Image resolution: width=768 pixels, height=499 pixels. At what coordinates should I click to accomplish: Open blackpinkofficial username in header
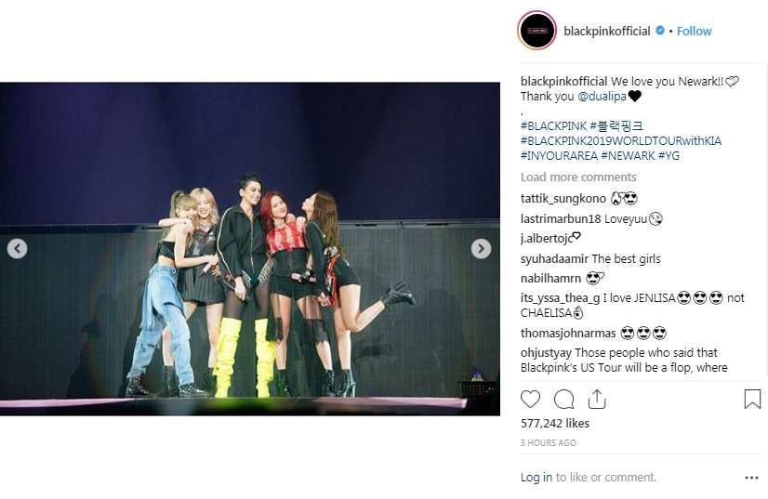607,31
